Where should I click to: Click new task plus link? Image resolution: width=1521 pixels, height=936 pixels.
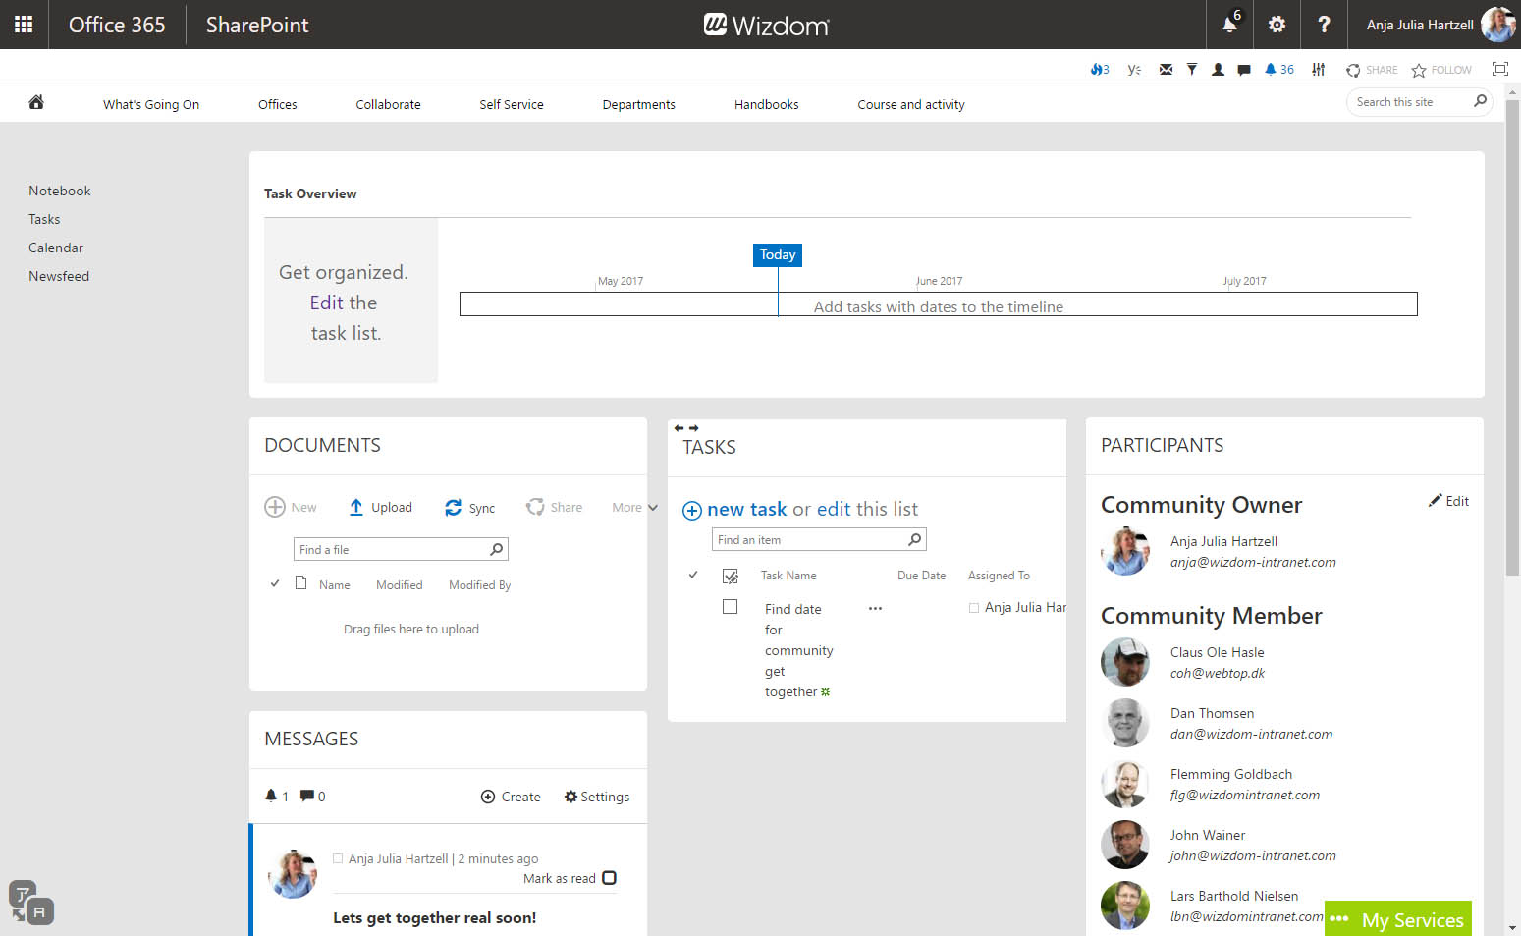[x=734, y=509]
